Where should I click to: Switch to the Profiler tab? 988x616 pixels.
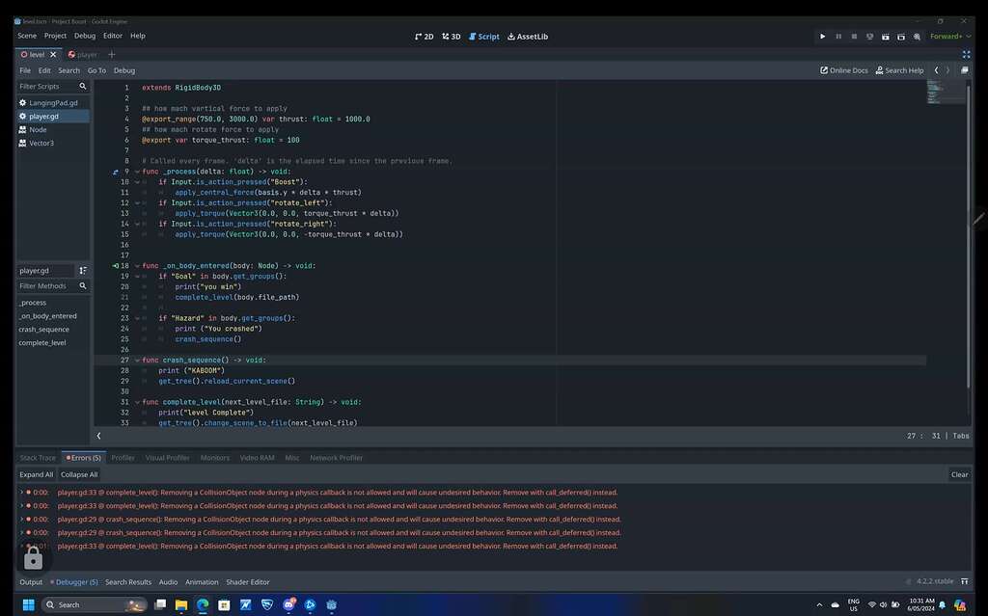pyautogui.click(x=123, y=458)
